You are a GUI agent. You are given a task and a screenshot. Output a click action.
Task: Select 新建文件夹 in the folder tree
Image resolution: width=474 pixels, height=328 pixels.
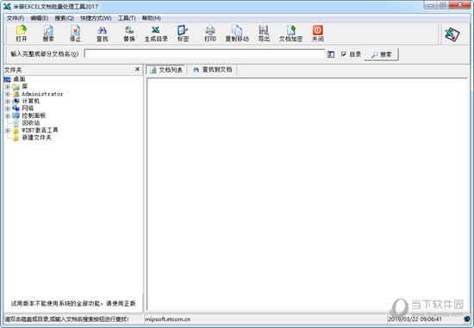(36, 138)
